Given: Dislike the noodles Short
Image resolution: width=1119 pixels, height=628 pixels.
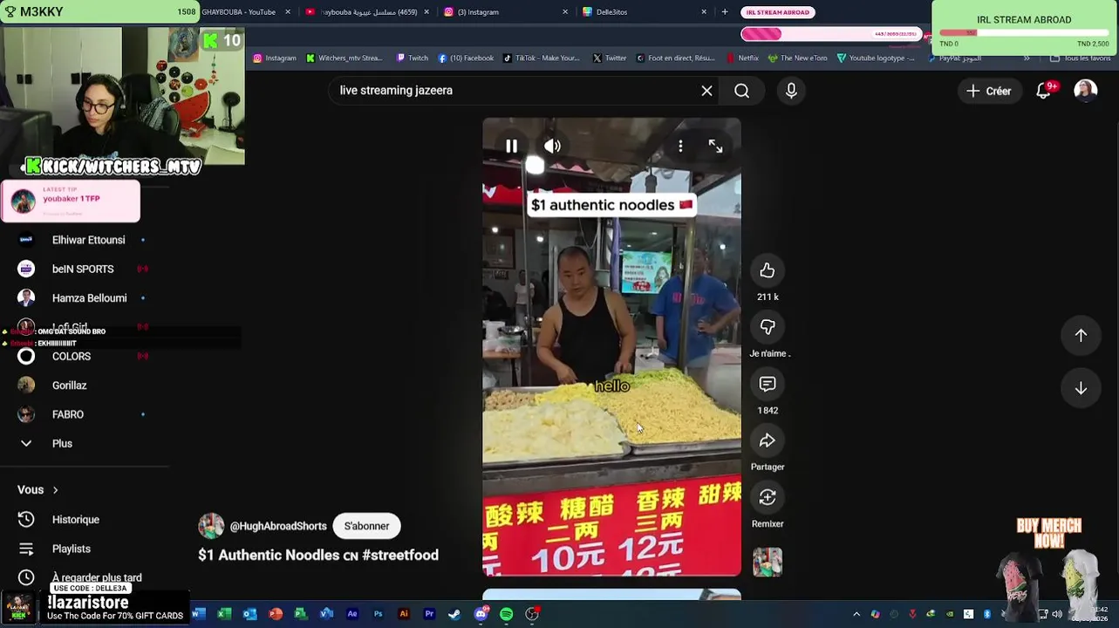Looking at the screenshot, I should 768,327.
